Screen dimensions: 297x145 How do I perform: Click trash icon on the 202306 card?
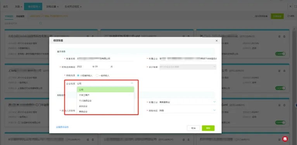[x=284, y=36]
